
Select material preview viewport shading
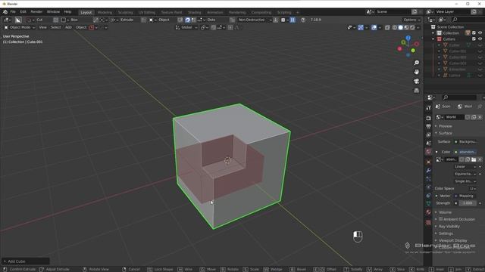click(406, 27)
